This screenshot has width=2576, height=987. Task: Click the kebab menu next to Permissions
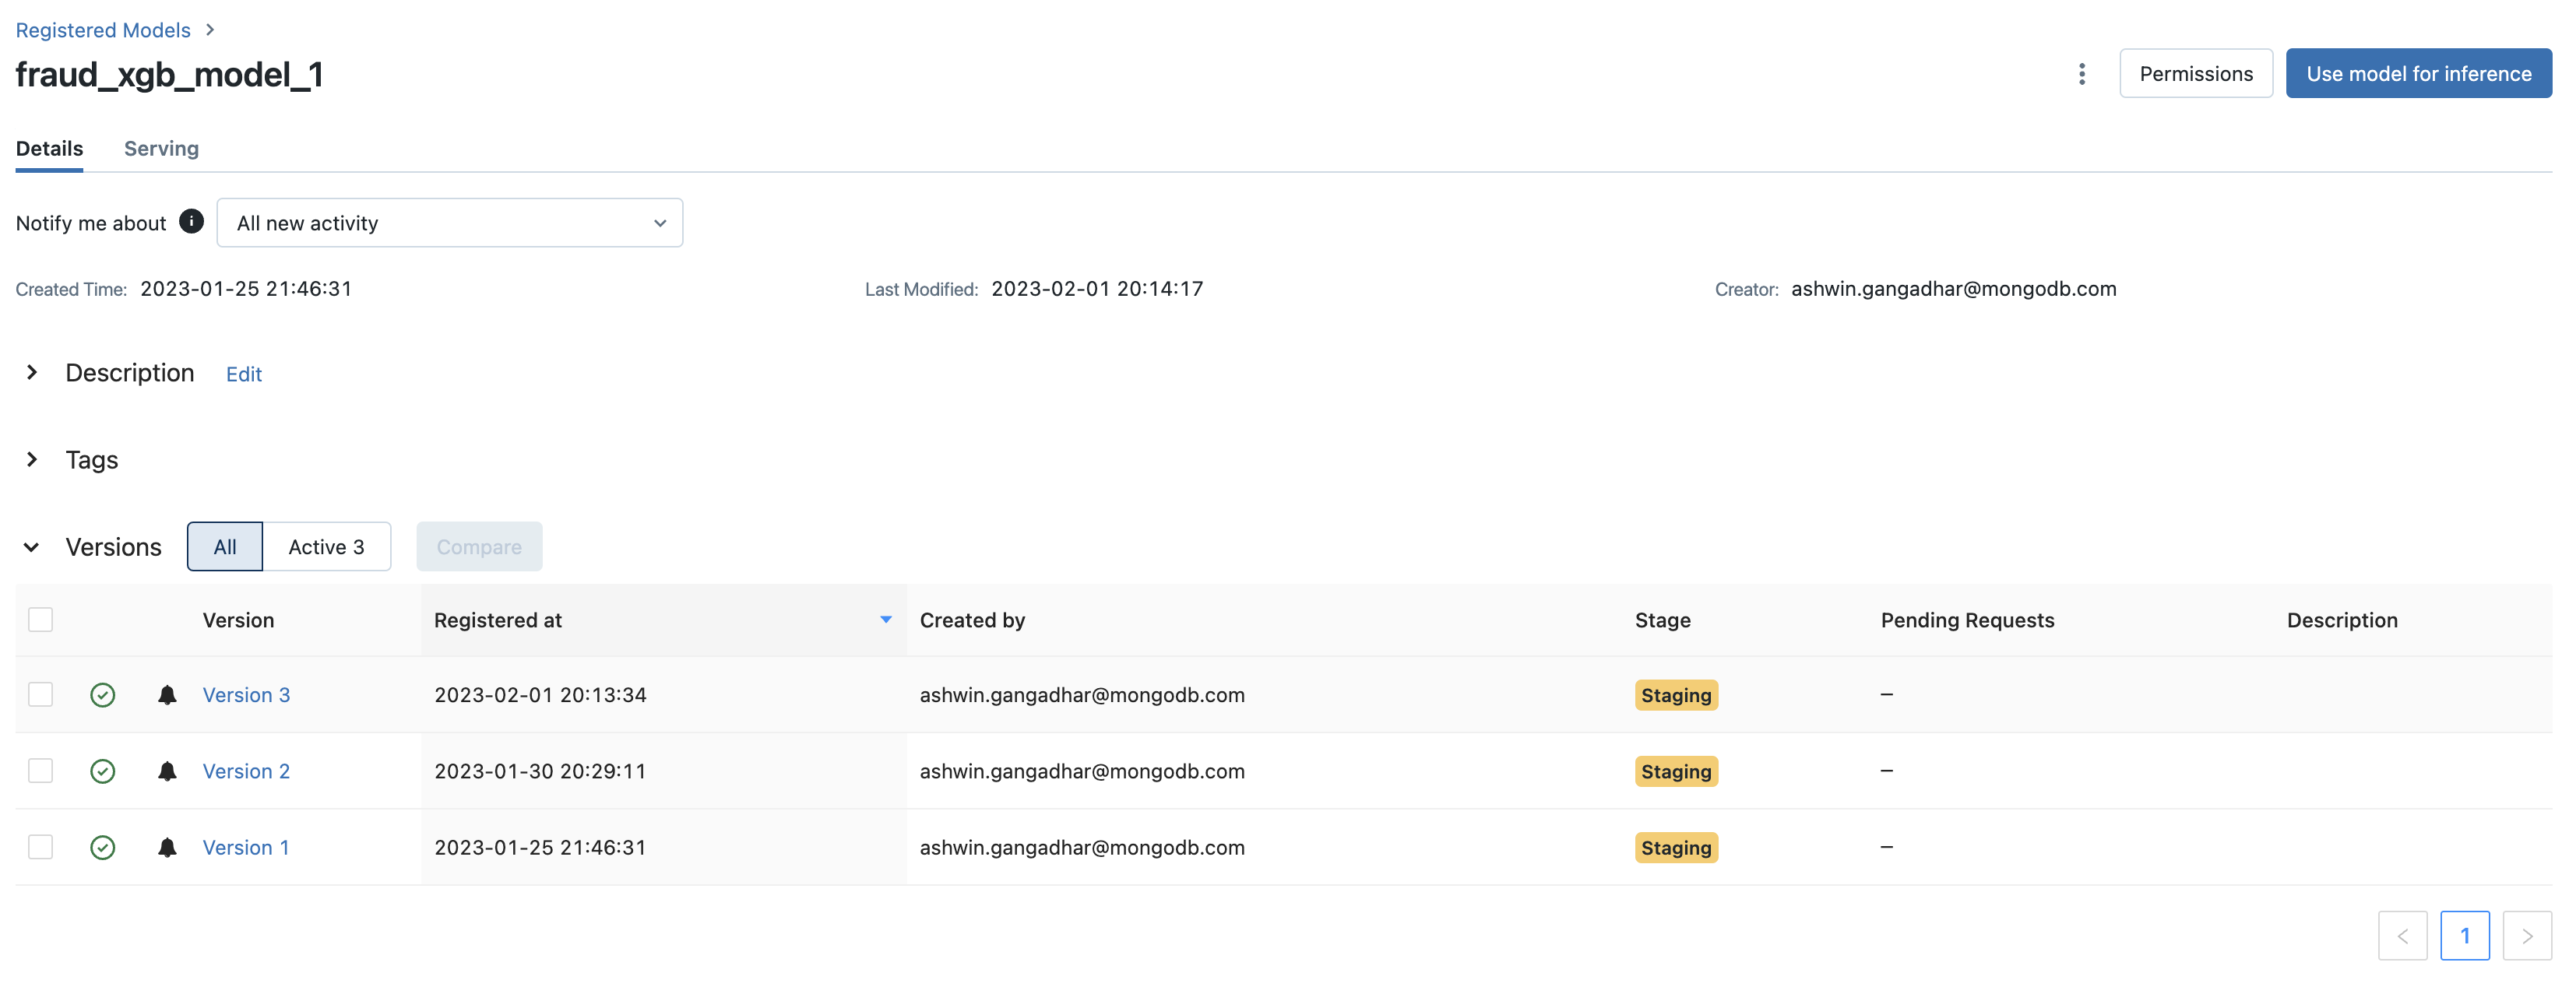pyautogui.click(x=2081, y=73)
